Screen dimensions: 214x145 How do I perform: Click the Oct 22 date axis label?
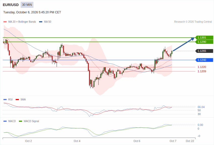190,141
